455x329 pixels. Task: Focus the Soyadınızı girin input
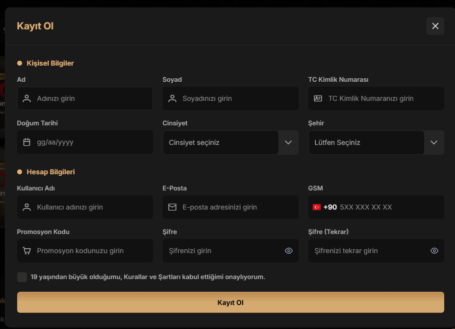point(230,98)
